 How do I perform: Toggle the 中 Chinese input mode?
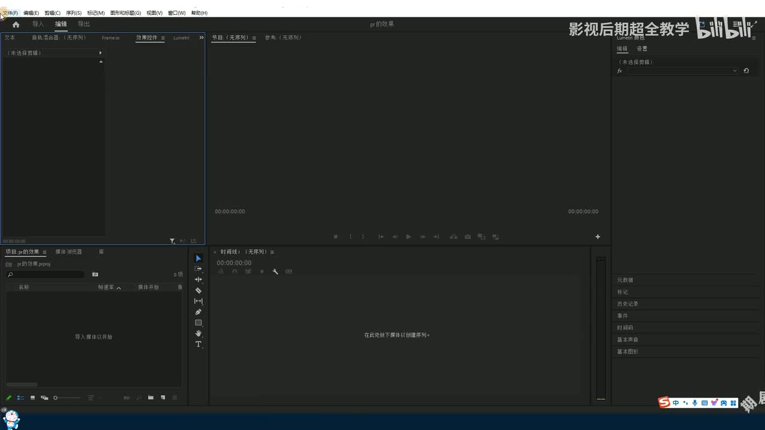(x=676, y=403)
